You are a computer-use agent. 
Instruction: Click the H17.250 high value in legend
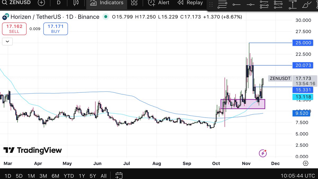tap(146, 17)
